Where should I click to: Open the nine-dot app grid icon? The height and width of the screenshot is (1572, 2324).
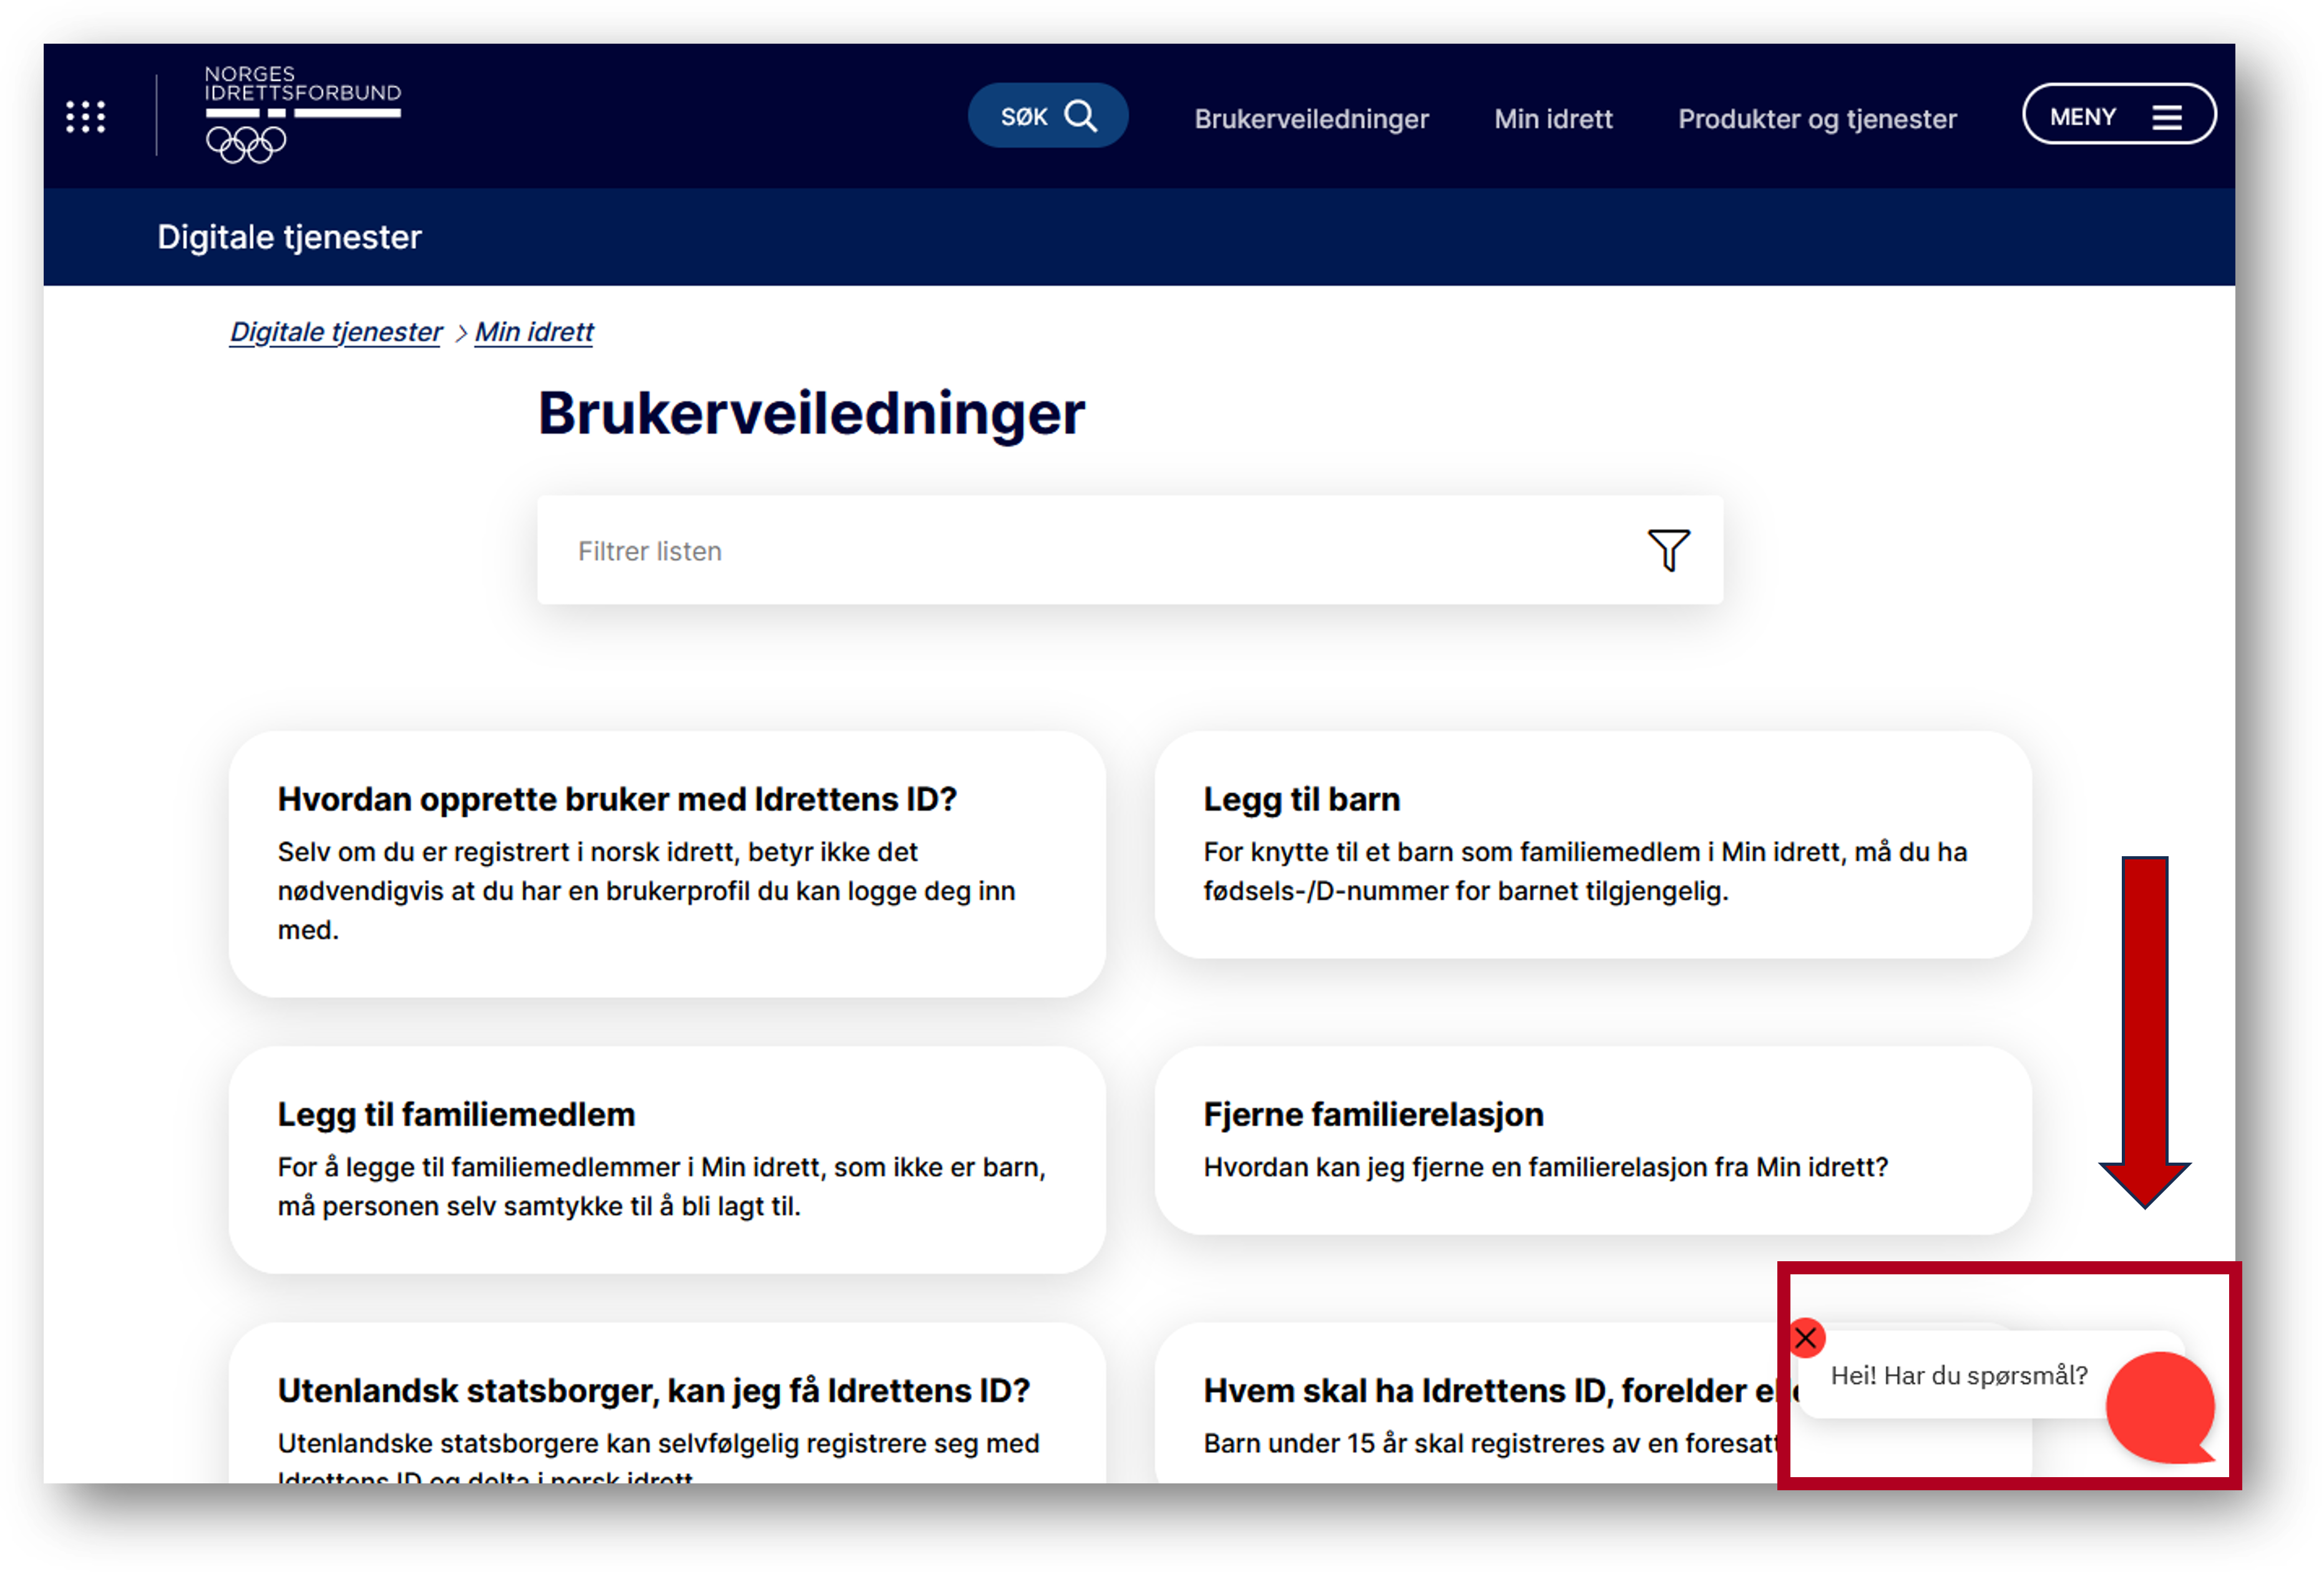[x=85, y=117]
